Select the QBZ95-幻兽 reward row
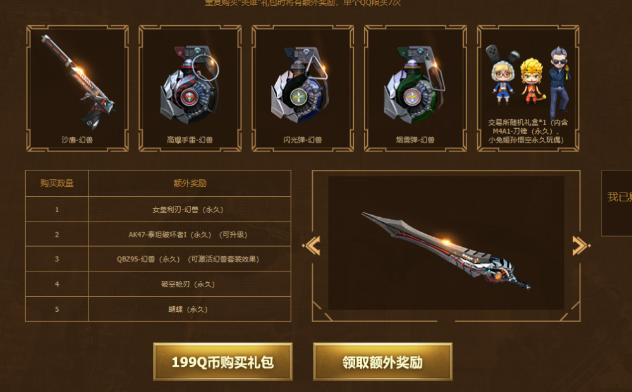Image resolution: width=632 pixels, height=392 pixels. click(x=158, y=259)
